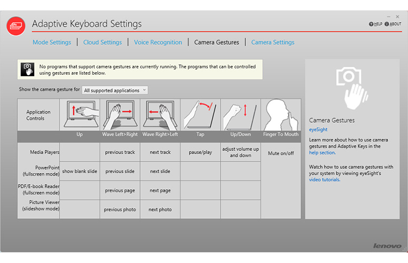Select the Finger To Mouth gesture illustration
Viewport: 408px width, 263px height.
pyautogui.click(x=281, y=115)
